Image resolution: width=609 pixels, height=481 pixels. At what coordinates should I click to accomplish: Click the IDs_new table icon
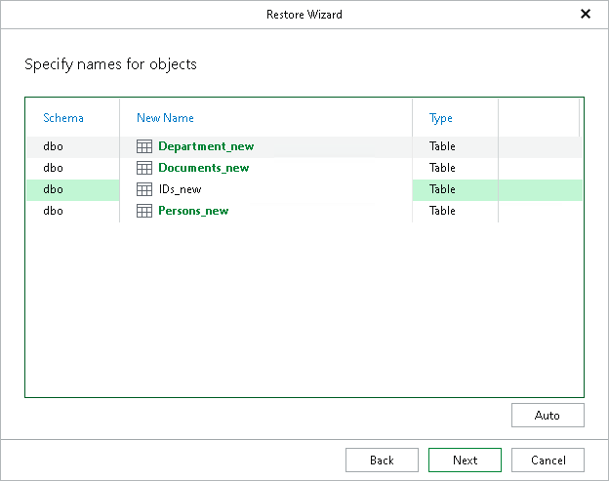[x=143, y=189]
